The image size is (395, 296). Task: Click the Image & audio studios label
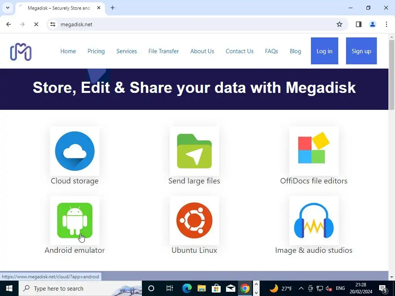314,250
